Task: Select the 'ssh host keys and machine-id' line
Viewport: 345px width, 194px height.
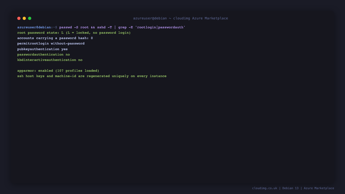Action: pos(92,76)
